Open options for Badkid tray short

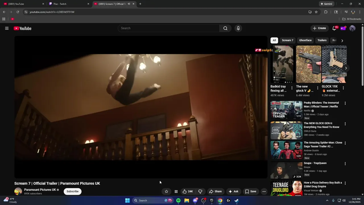pyautogui.click(x=292, y=88)
